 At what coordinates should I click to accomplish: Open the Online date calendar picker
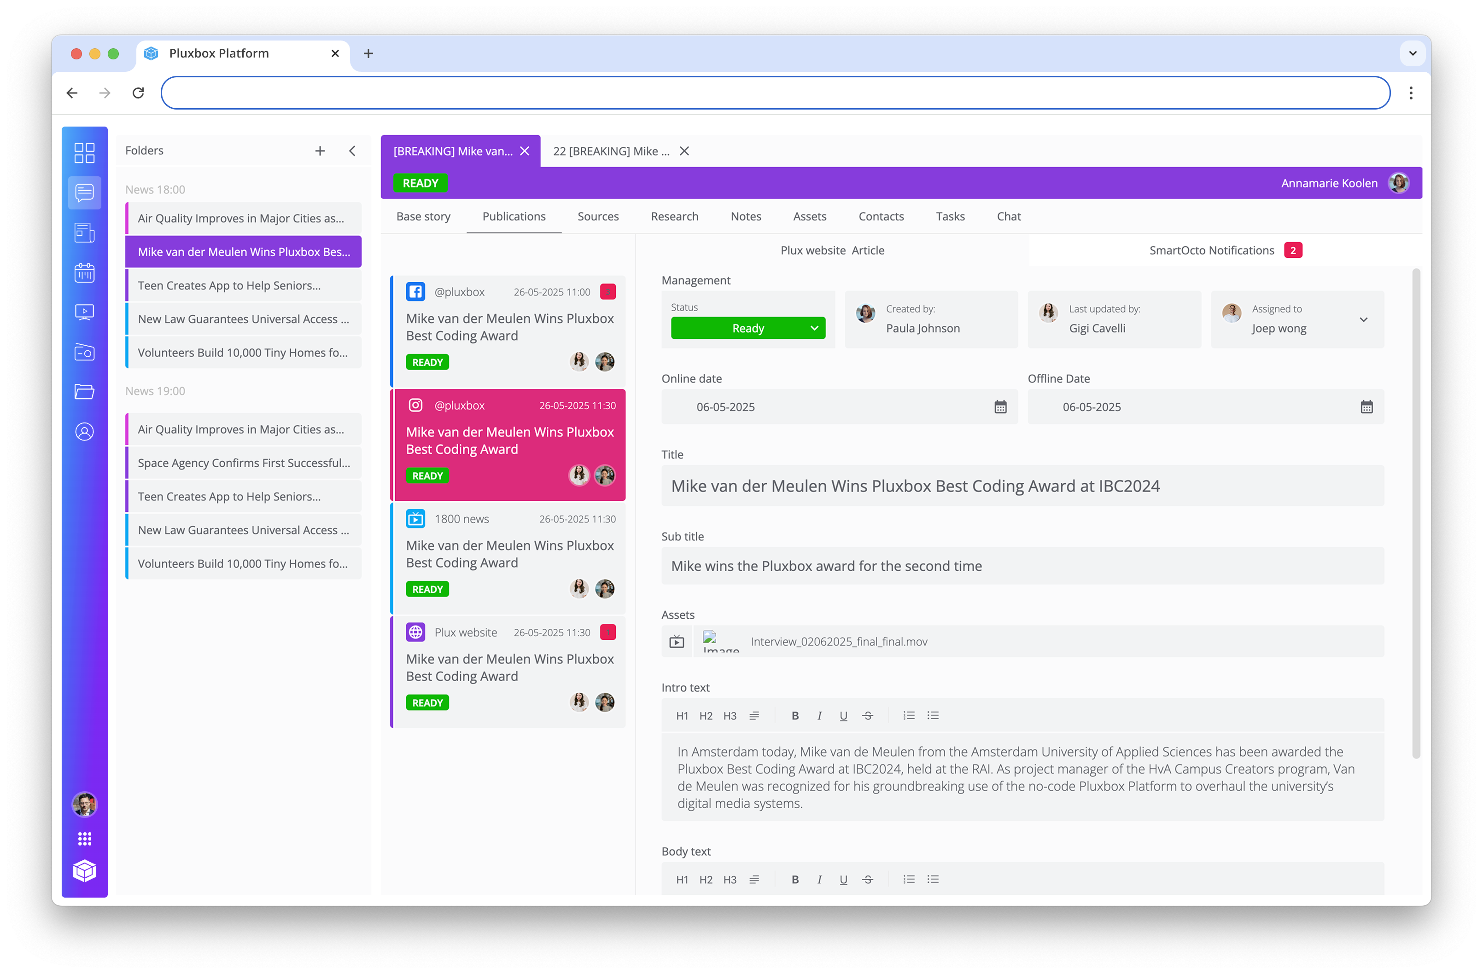click(1001, 406)
